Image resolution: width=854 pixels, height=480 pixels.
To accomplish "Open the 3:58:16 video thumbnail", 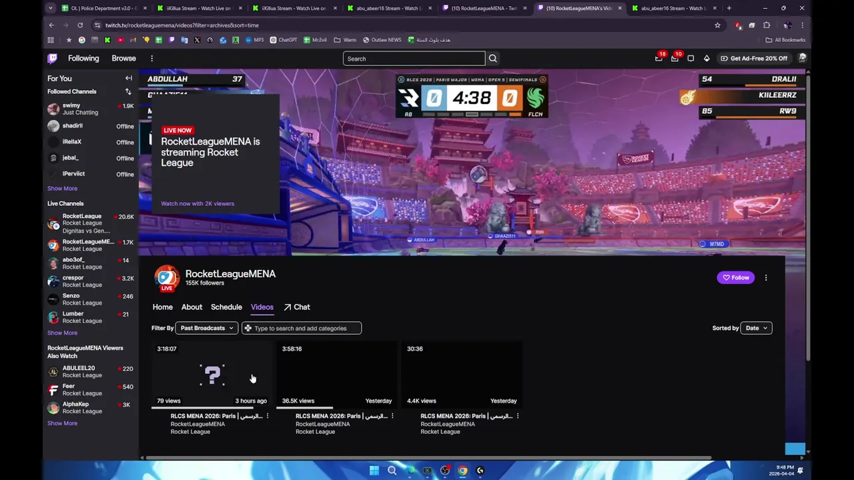I will click(x=337, y=375).
